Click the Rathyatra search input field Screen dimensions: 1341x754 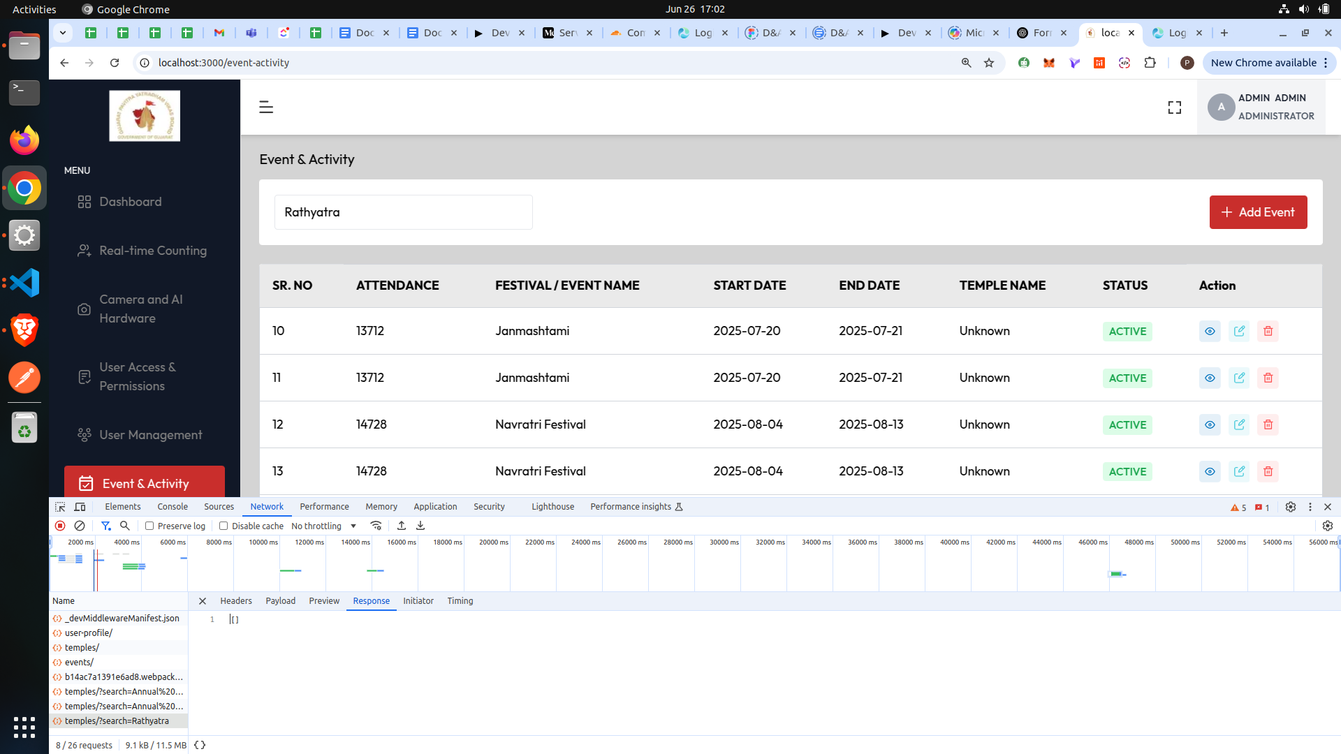(403, 212)
